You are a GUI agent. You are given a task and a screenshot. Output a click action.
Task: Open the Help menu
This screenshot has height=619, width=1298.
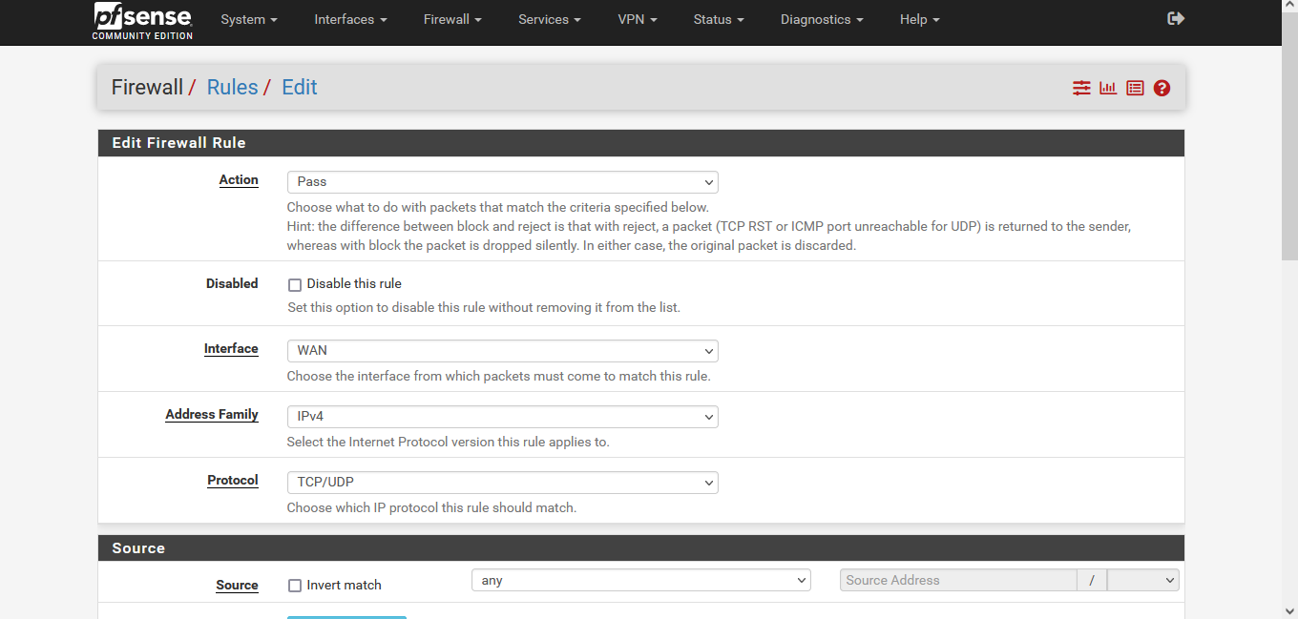(x=920, y=19)
